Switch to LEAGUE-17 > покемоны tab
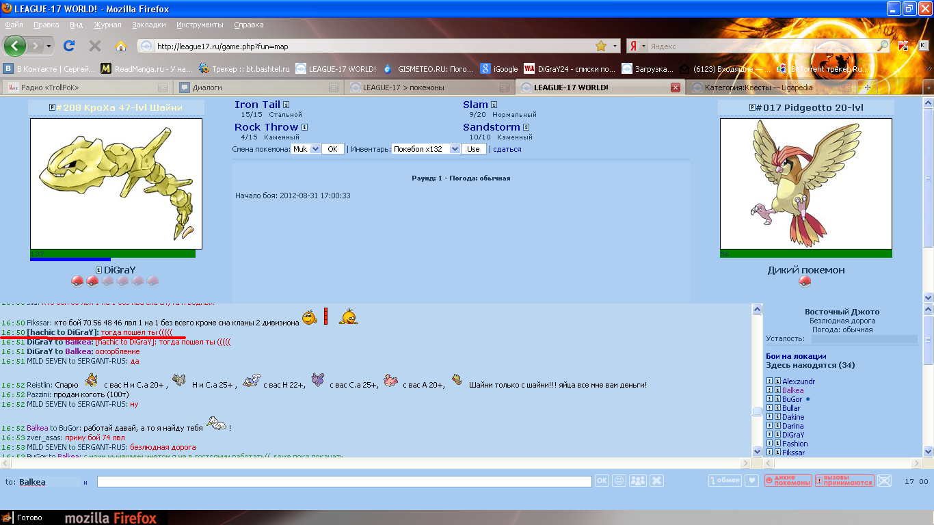Image resolution: width=934 pixels, height=525 pixels. (x=428, y=87)
